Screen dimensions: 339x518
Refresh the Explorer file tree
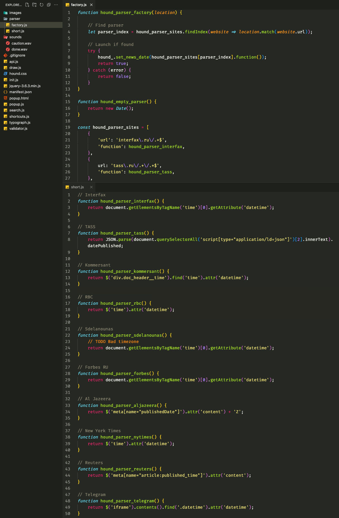click(42, 5)
